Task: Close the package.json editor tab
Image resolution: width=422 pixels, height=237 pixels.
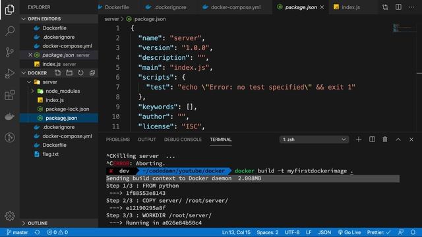Action: [x=322, y=7]
